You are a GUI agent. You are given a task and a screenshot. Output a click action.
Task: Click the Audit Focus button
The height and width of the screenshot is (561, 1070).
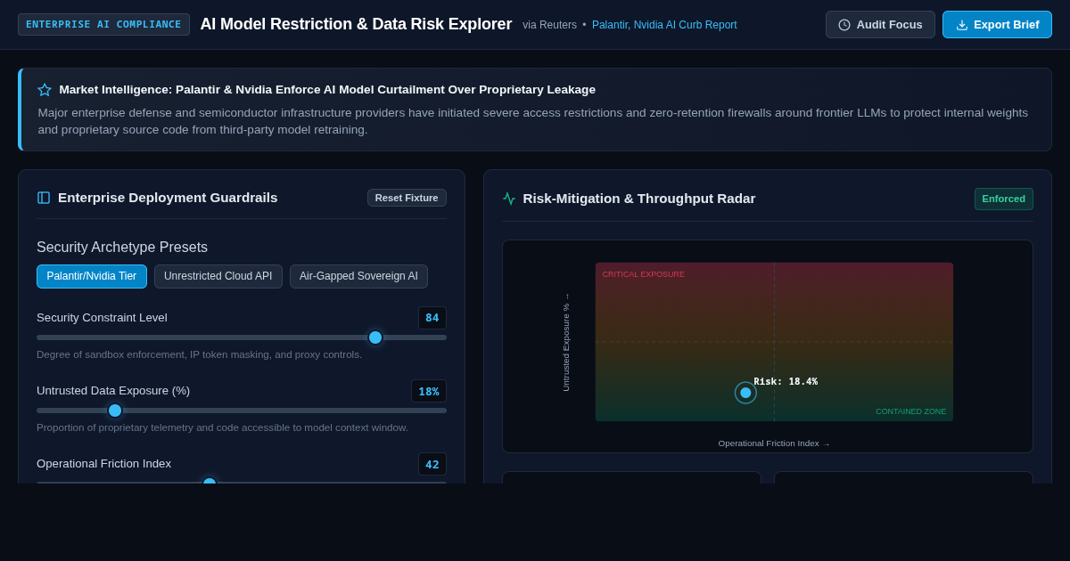pos(880,25)
